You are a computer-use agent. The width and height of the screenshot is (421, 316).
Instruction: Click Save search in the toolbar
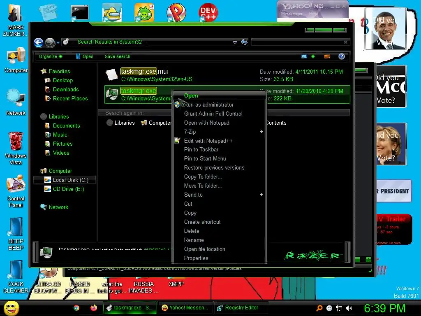(117, 56)
